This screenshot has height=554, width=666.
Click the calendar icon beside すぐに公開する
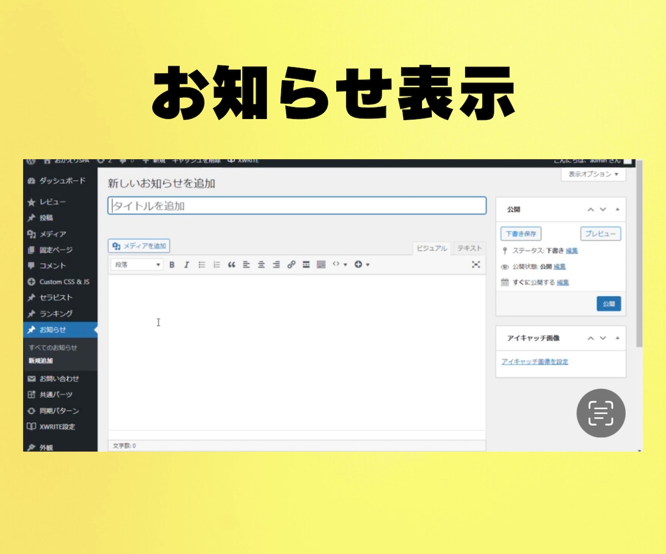click(505, 283)
